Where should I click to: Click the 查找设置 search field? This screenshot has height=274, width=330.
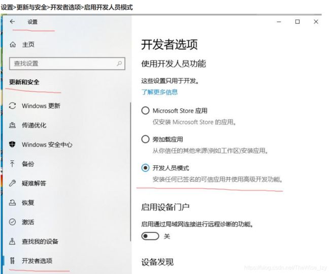click(x=67, y=64)
